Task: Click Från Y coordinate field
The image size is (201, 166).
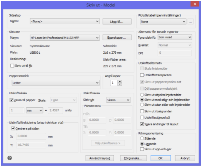Action: click(x=122, y=120)
